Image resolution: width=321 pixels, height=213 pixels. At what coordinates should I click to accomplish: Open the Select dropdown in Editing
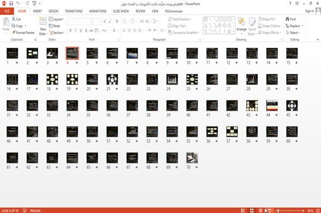pyautogui.click(x=293, y=33)
